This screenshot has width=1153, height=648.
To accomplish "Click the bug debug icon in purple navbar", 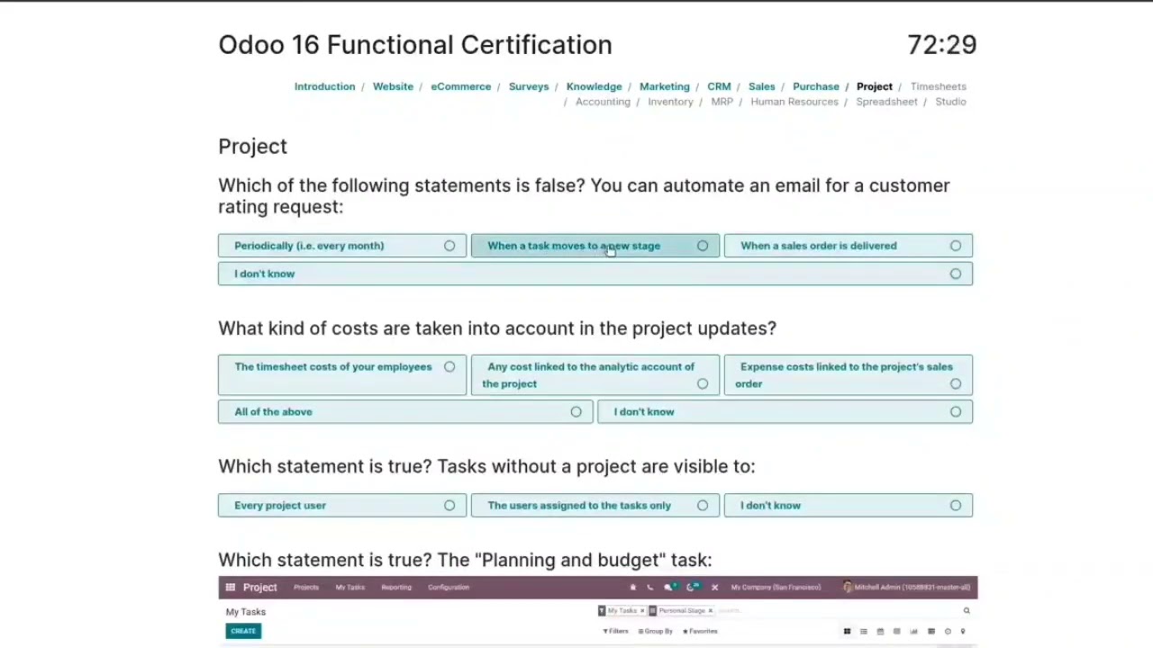I will click(632, 588).
